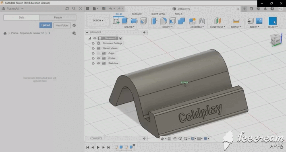This screenshot has width=286, height=152.
Task: Open the notifications bell icon
Action: [x=265, y=8]
